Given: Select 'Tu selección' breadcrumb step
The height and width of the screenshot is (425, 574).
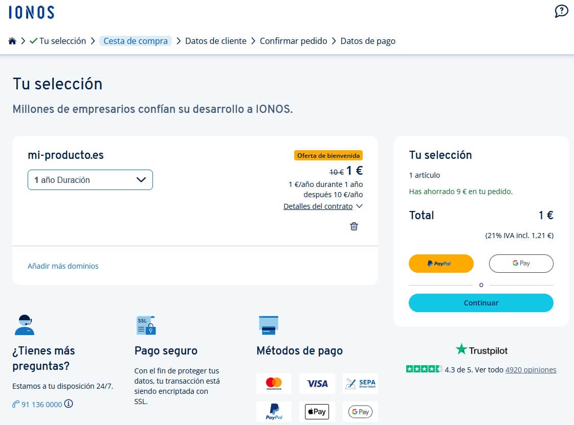Looking at the screenshot, I should point(62,41).
